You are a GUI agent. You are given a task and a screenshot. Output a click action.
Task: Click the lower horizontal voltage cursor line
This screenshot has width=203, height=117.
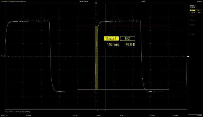123,90
